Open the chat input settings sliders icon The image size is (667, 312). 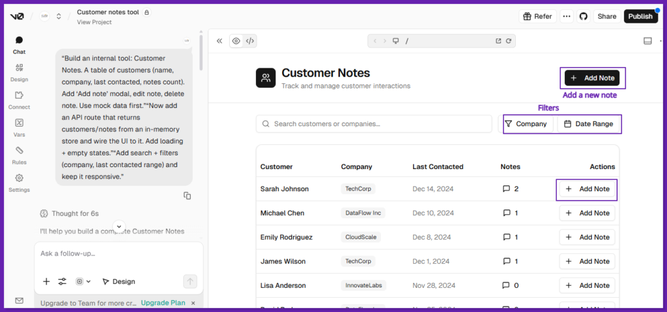coord(63,281)
